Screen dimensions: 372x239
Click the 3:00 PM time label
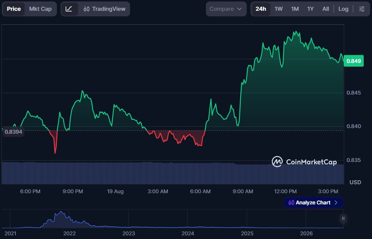328,191
